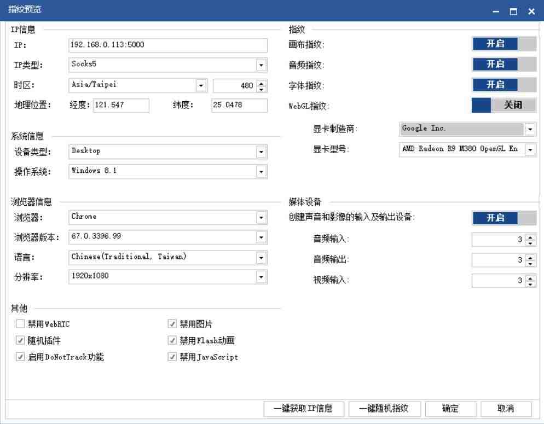
Task: Uncheck the 禁用JavaScript checkbox
Action: click(172, 356)
